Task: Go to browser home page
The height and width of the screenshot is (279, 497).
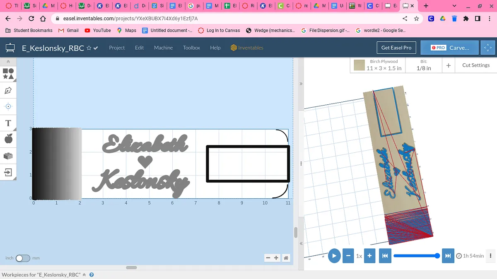Action: click(43, 19)
